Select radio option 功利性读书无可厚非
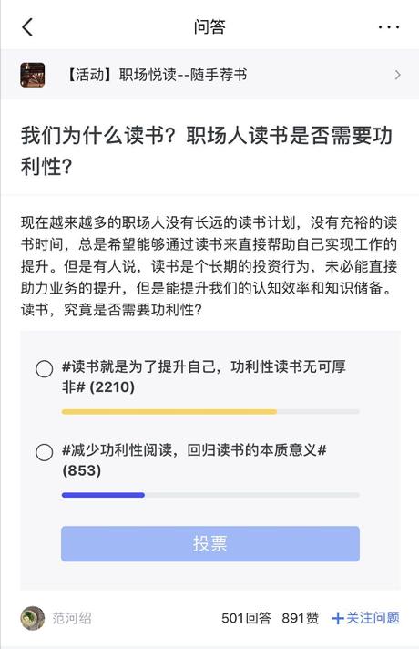This screenshot has height=649, width=419. [45, 369]
